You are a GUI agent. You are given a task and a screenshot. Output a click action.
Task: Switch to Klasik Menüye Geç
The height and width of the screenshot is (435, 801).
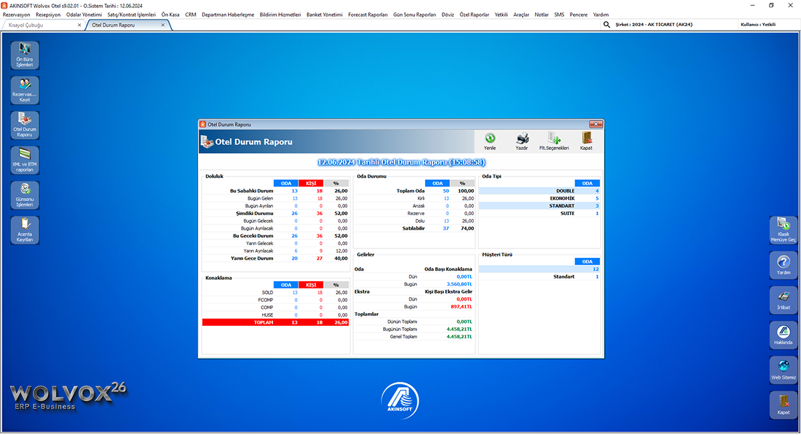click(x=783, y=230)
